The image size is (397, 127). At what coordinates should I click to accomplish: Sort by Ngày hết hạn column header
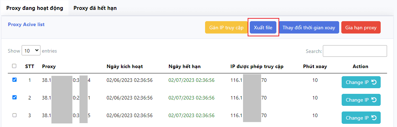[x=184, y=67]
